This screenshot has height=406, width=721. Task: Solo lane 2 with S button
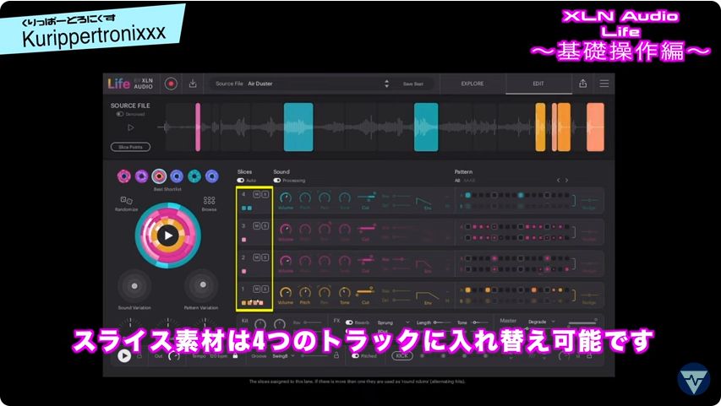click(265, 257)
